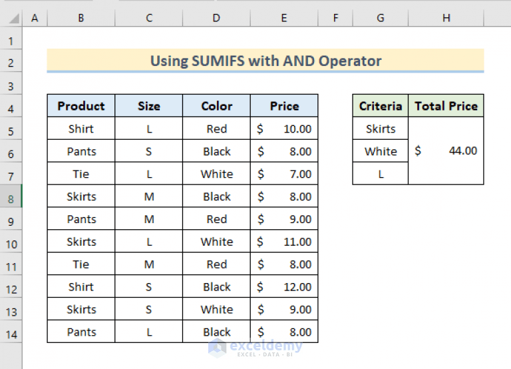This screenshot has width=511, height=369.
Task: Select the 'Skirts' product cell in row 8
Action: [81, 196]
